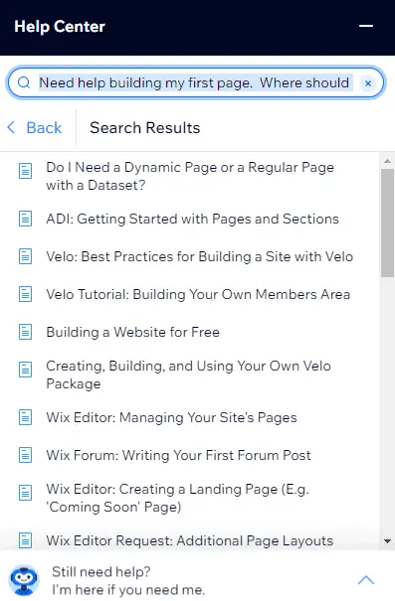Screen dimensions: 395x601
Task: Open Wix Editor: Creating a Landing Page article
Action: tap(178, 498)
